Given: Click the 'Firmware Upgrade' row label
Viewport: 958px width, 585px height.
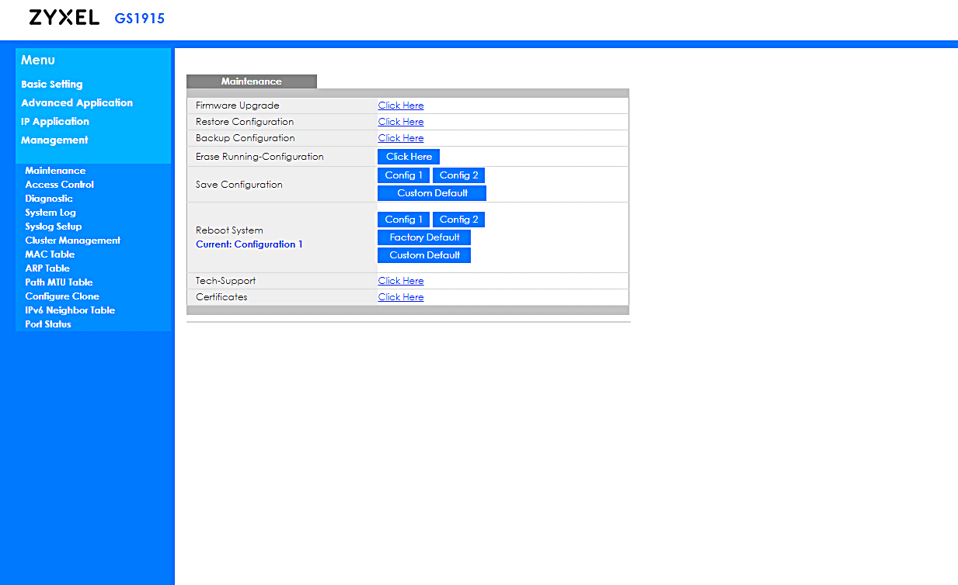Looking at the screenshot, I should (238, 106).
